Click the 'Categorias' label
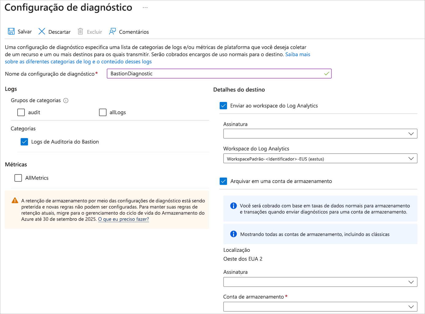Image resolution: width=425 pixels, height=314 pixels. [23, 129]
